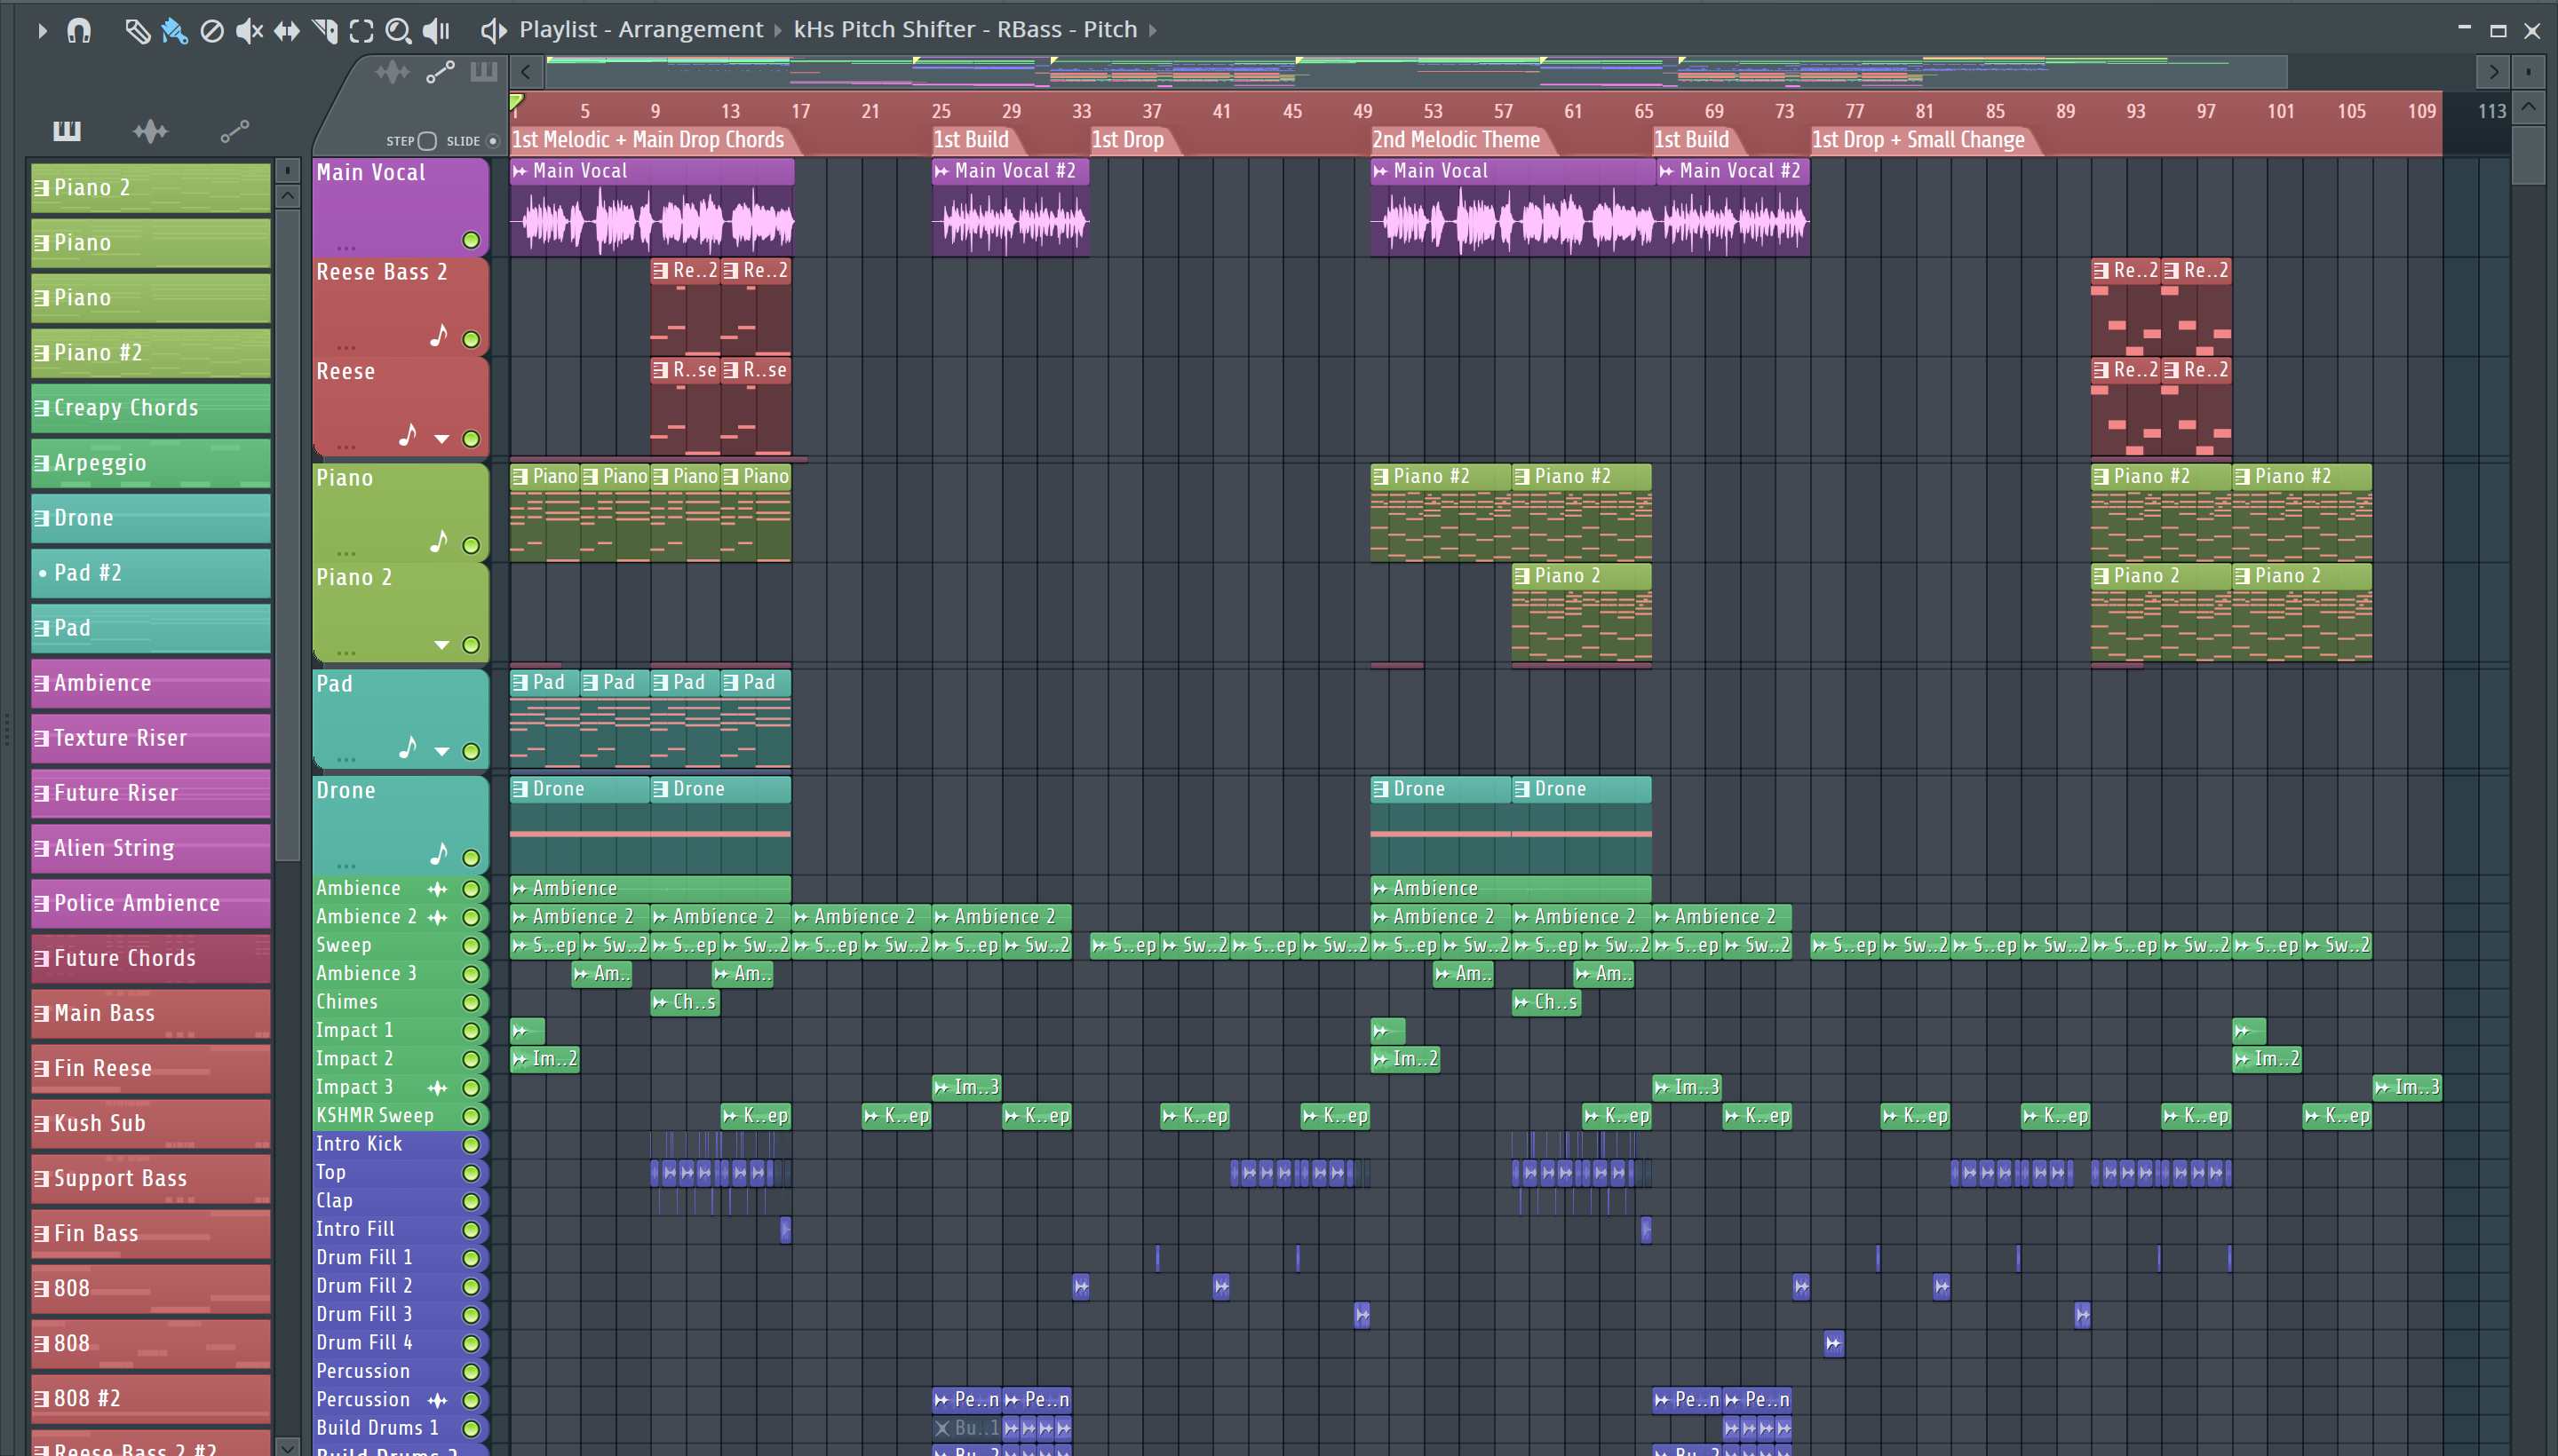Select the Delete tool

tap(212, 31)
